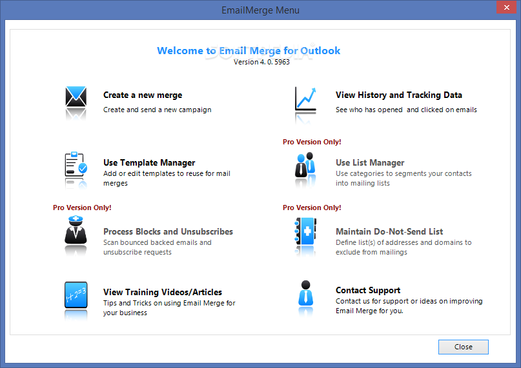Click the Close button at bottom
The width and height of the screenshot is (521, 368).
click(463, 347)
